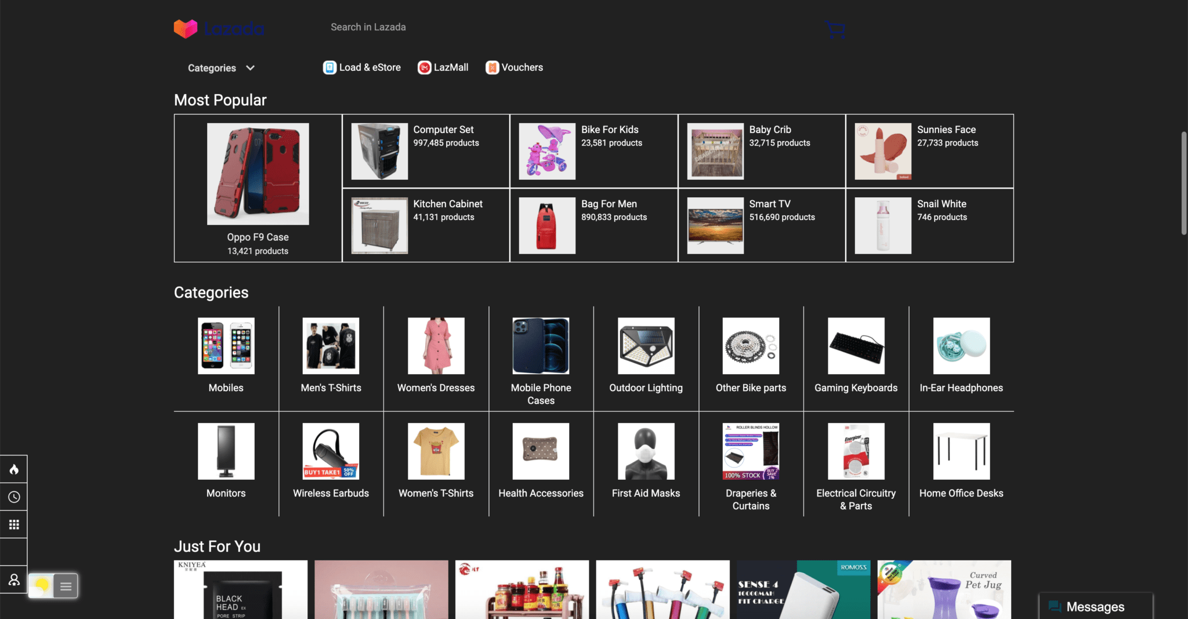Toggle the hamburger menu switch
This screenshot has height=619, width=1188.
pos(66,586)
